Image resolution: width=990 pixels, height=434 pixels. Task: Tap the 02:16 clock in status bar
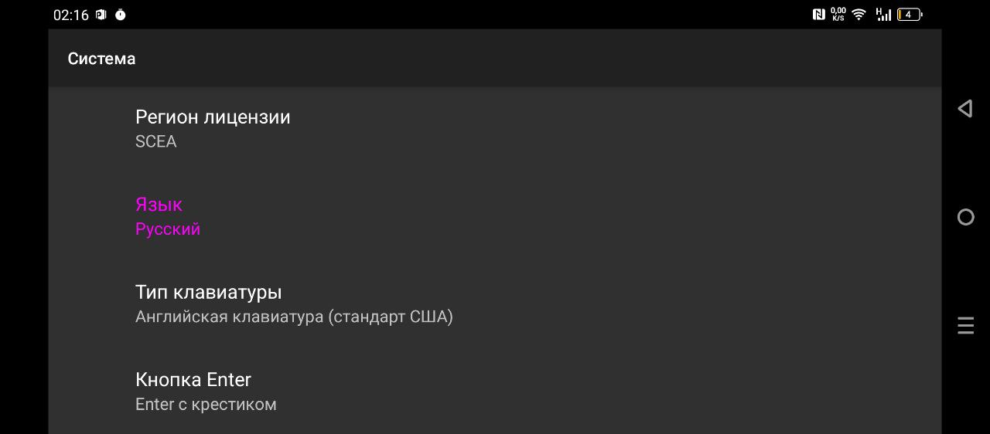point(71,15)
